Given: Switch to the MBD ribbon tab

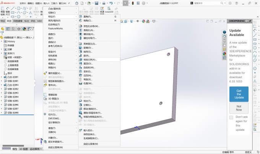Looking at the screenshot, I should pyautogui.click(x=40, y=21).
